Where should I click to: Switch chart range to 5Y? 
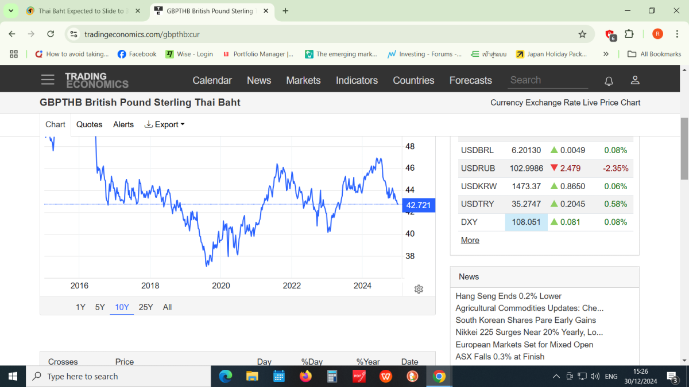click(100, 307)
